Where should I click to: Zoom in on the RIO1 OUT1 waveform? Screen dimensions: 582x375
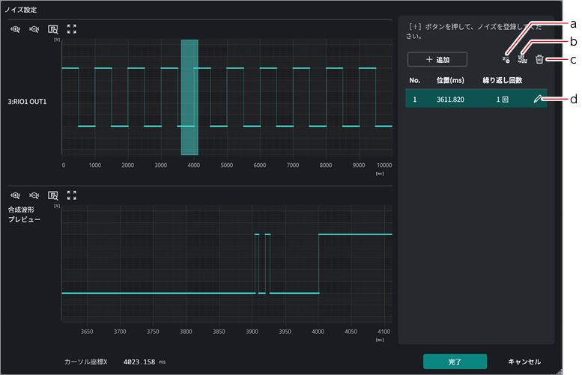point(15,29)
